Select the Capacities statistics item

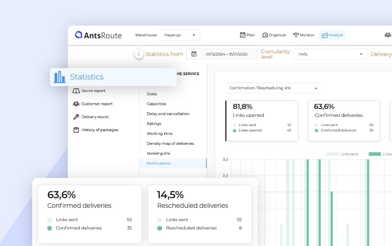click(156, 103)
